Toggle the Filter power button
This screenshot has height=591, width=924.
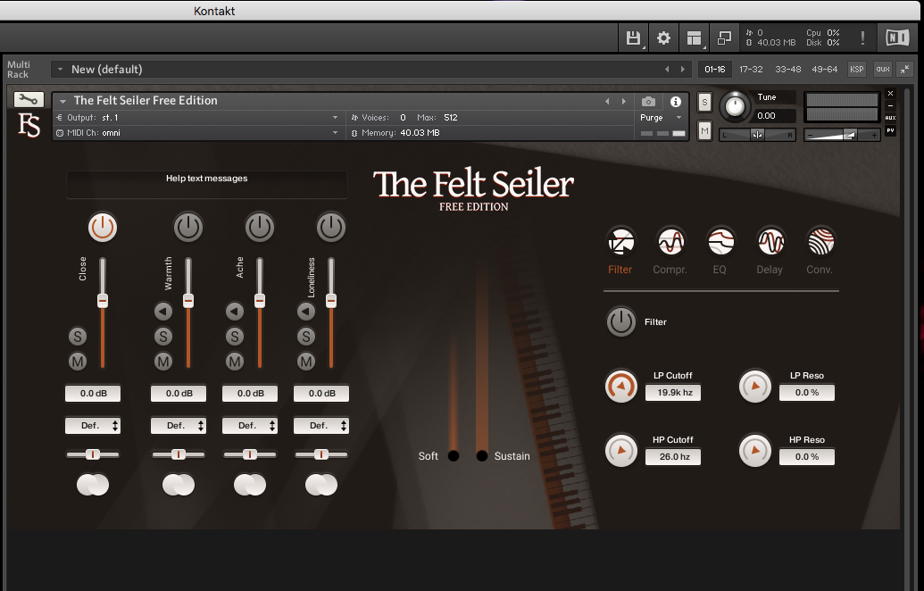point(621,321)
